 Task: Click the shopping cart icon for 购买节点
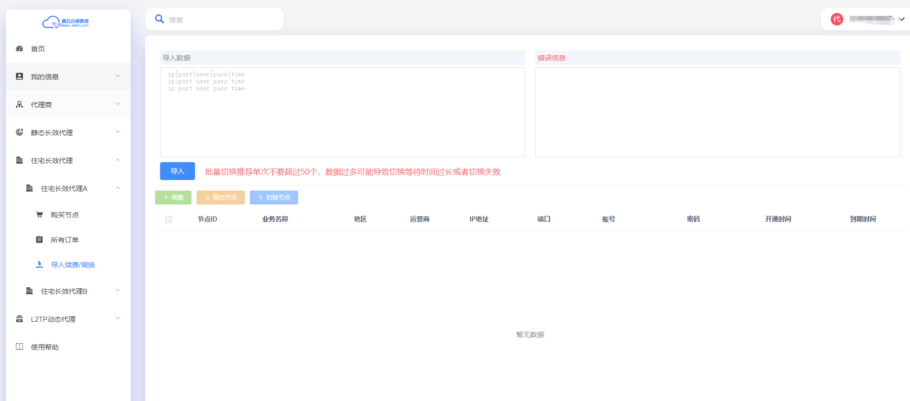(x=39, y=215)
